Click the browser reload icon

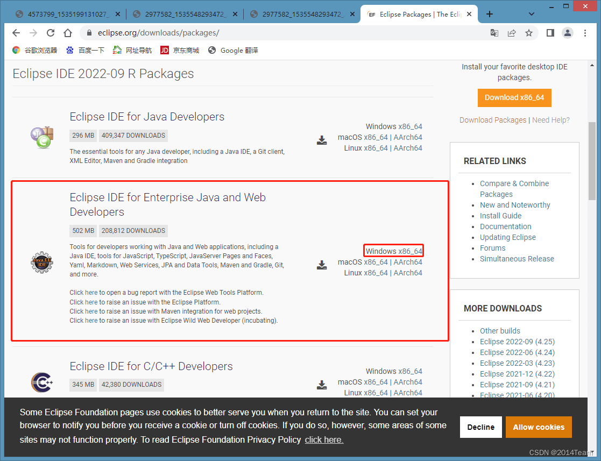[x=51, y=33]
